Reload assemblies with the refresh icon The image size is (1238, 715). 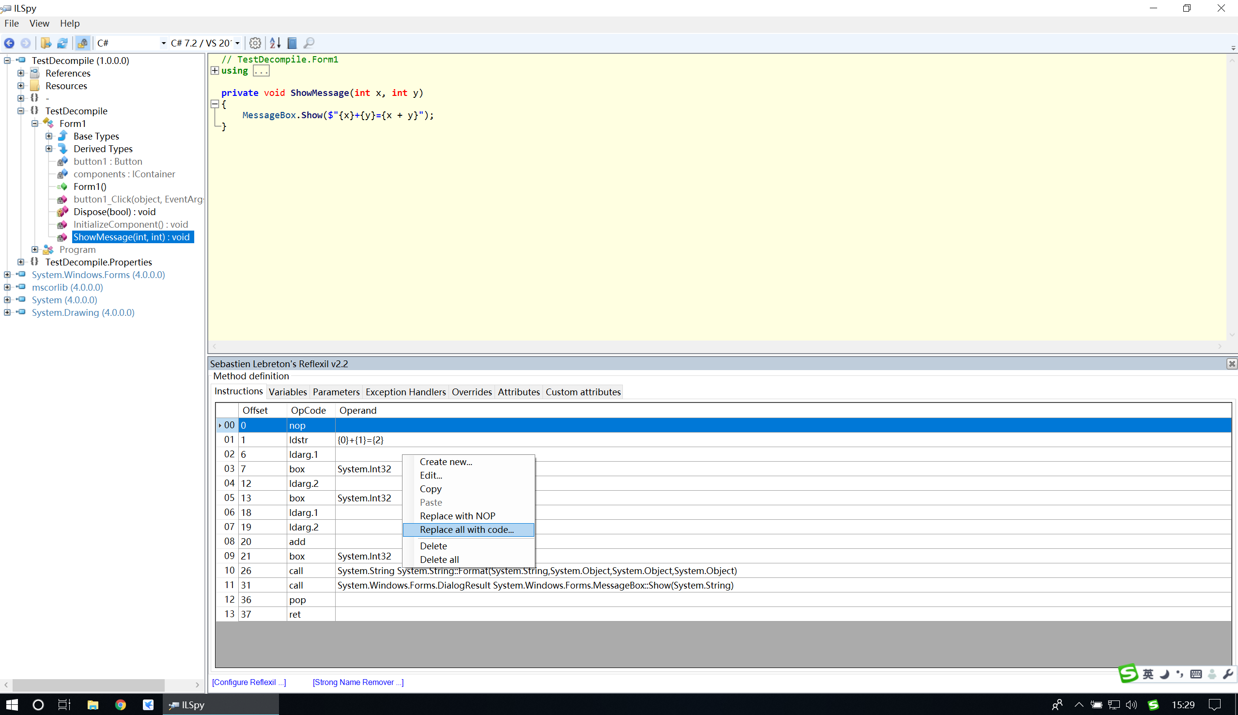[63, 43]
